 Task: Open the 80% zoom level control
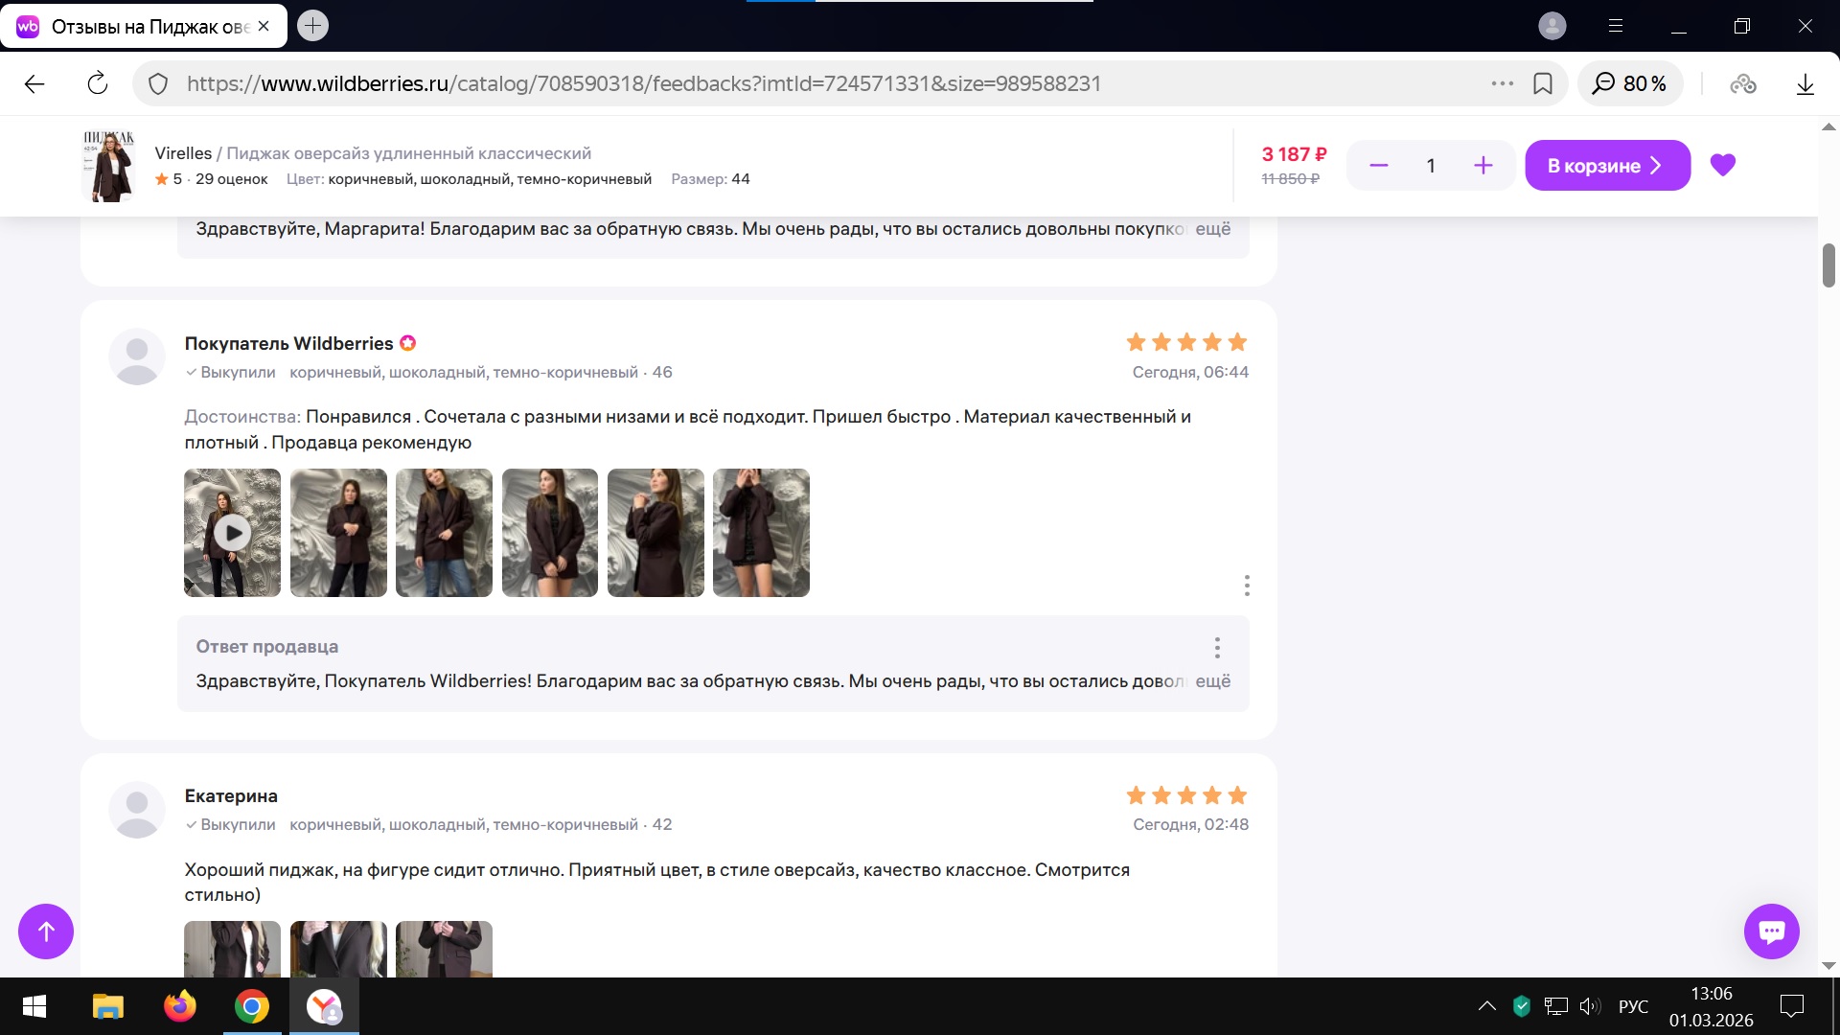1630,84
